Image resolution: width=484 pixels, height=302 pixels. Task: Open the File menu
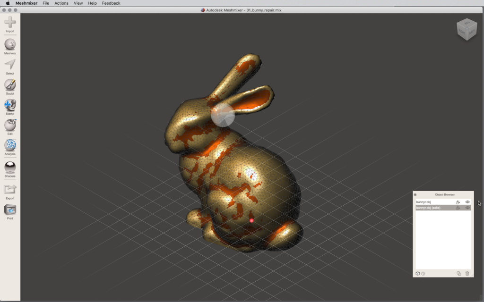tap(46, 3)
